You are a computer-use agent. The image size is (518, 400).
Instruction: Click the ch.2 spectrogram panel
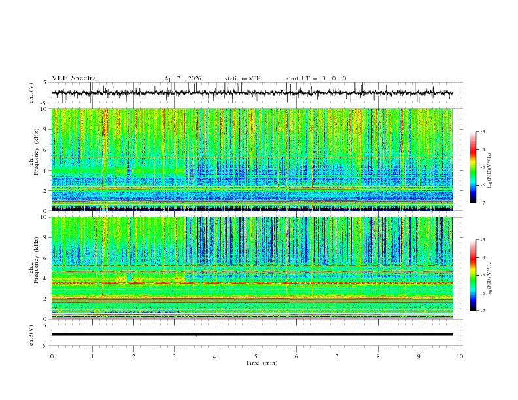252,268
